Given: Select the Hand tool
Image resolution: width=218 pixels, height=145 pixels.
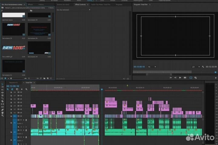Looking at the screenshot, I should pyautogui.click(x=2, y=112).
